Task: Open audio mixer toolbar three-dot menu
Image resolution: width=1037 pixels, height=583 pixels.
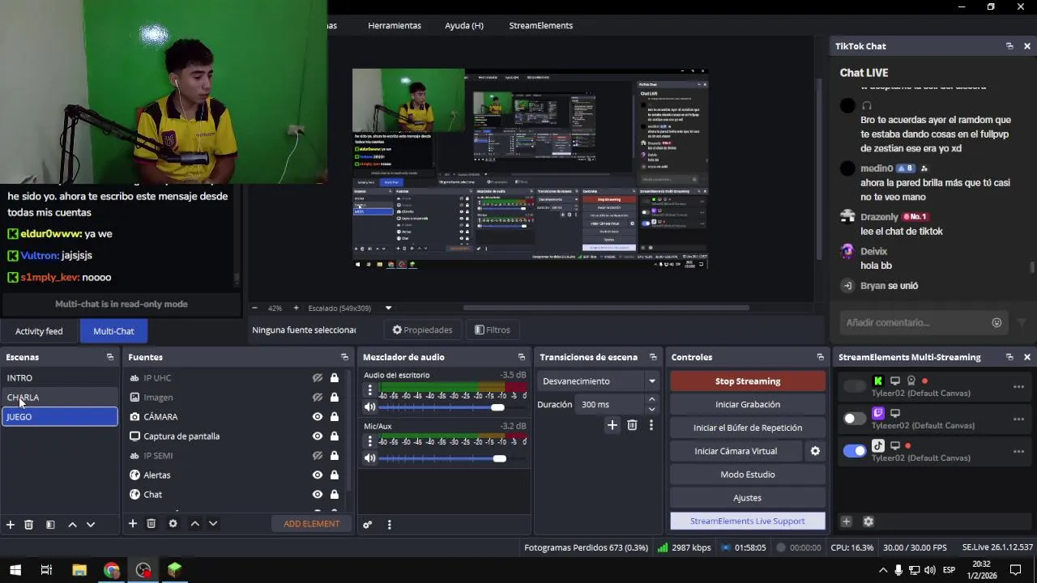Action: 389,525
